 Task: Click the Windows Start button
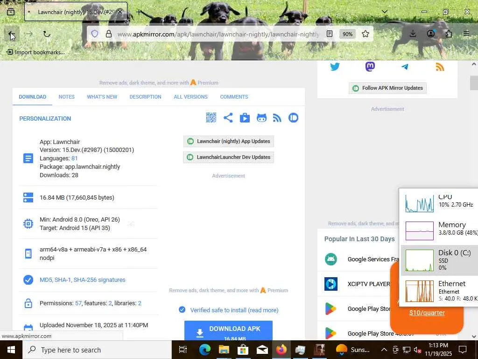tap(11, 350)
